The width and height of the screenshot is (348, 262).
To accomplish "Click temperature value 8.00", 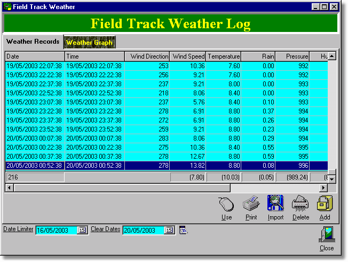I will click(x=234, y=84).
